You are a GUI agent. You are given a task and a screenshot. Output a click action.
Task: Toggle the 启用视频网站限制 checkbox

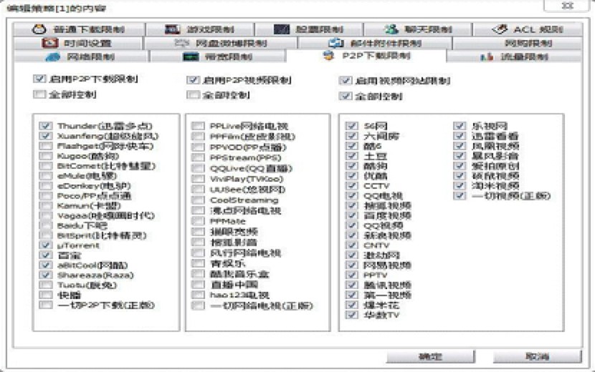[x=346, y=81]
